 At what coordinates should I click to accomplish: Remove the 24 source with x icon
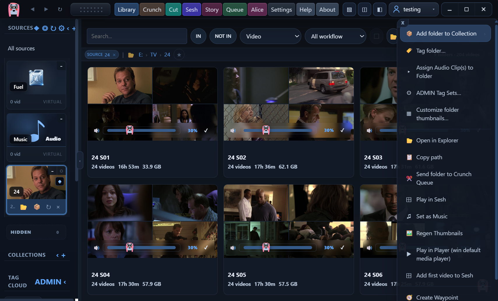[x=58, y=207]
